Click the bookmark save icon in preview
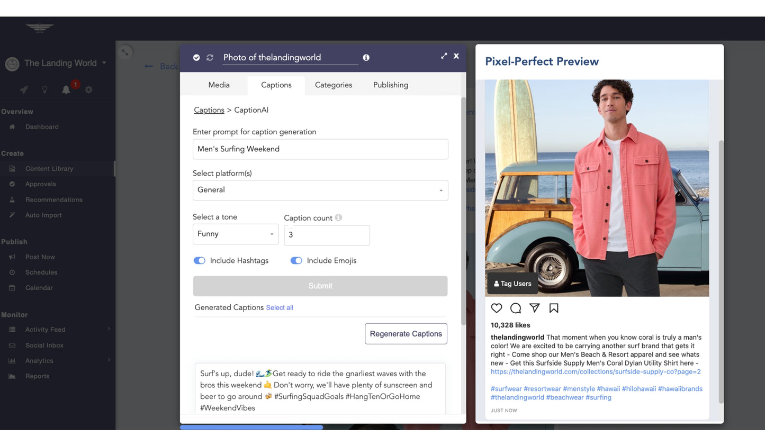The width and height of the screenshot is (765, 446). point(554,308)
